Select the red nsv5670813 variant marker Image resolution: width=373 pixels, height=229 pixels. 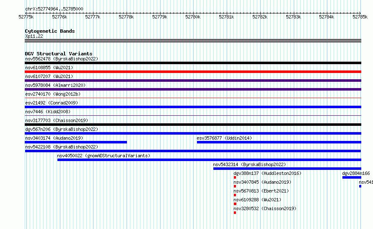click(235, 195)
